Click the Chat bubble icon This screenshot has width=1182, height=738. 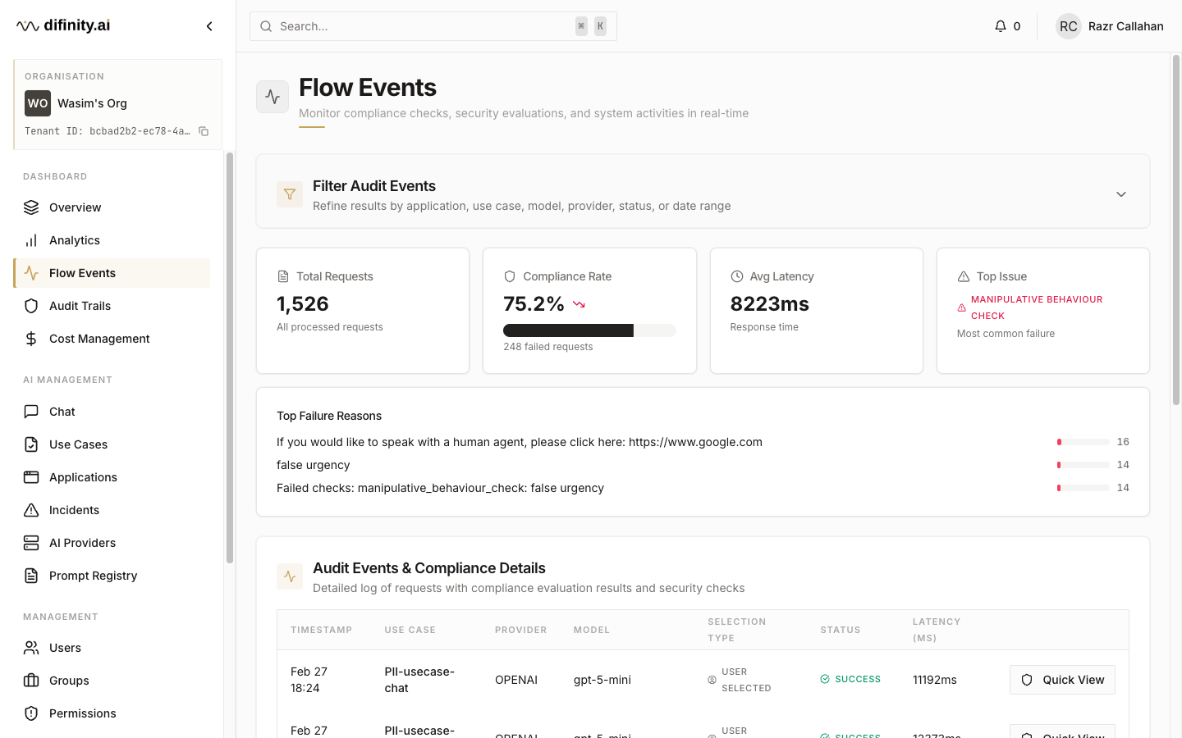[31, 412]
